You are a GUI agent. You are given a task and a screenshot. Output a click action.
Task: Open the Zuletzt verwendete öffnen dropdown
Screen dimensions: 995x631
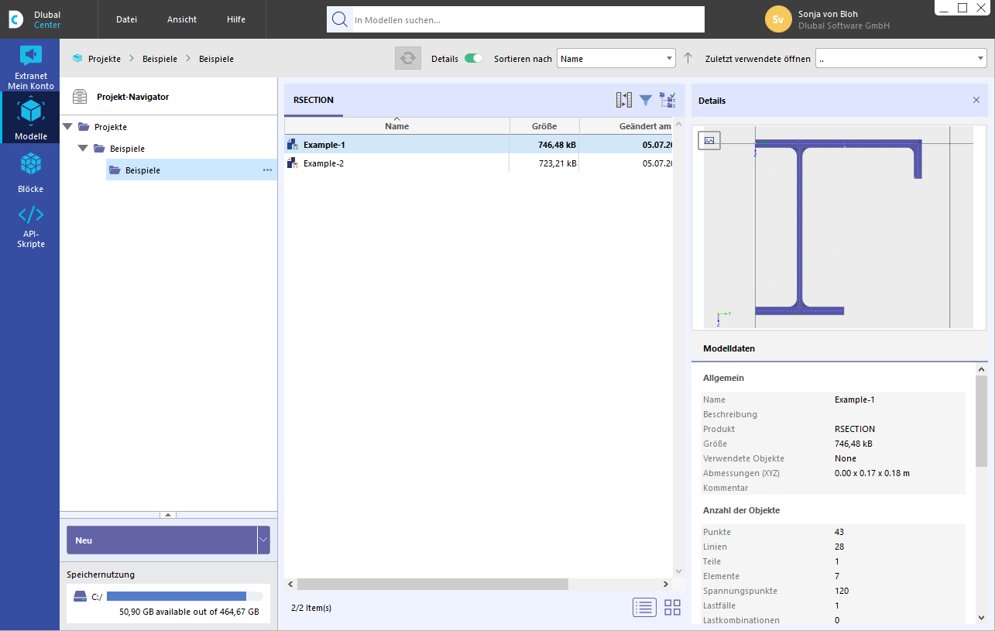click(901, 59)
